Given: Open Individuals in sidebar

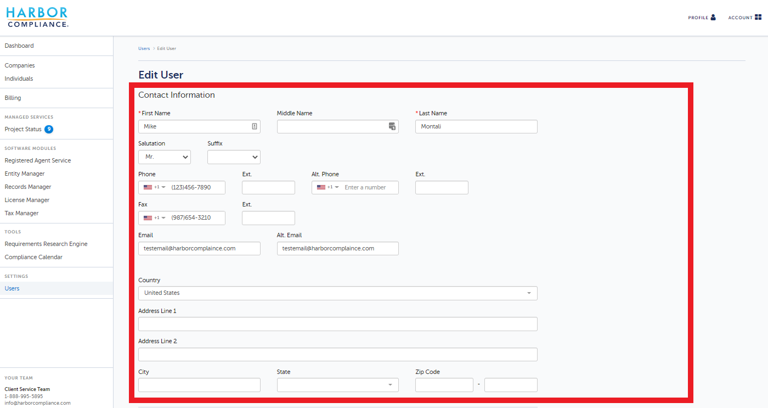Looking at the screenshot, I should click(19, 79).
